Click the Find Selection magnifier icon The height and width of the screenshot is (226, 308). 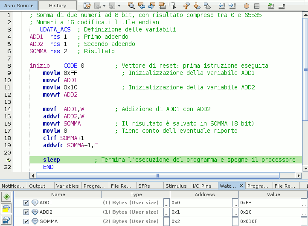[131, 6]
